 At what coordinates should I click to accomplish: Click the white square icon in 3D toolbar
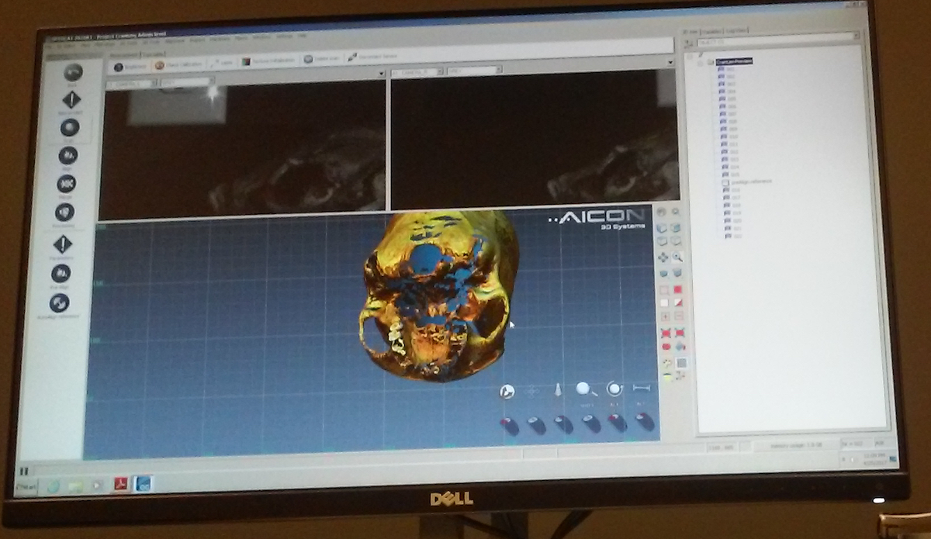pos(664,302)
